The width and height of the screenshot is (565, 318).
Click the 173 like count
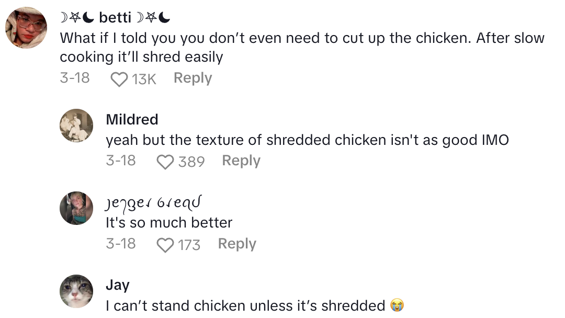[189, 245]
